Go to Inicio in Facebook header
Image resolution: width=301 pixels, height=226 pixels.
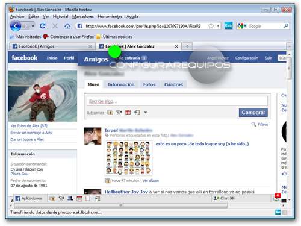tap(52, 58)
